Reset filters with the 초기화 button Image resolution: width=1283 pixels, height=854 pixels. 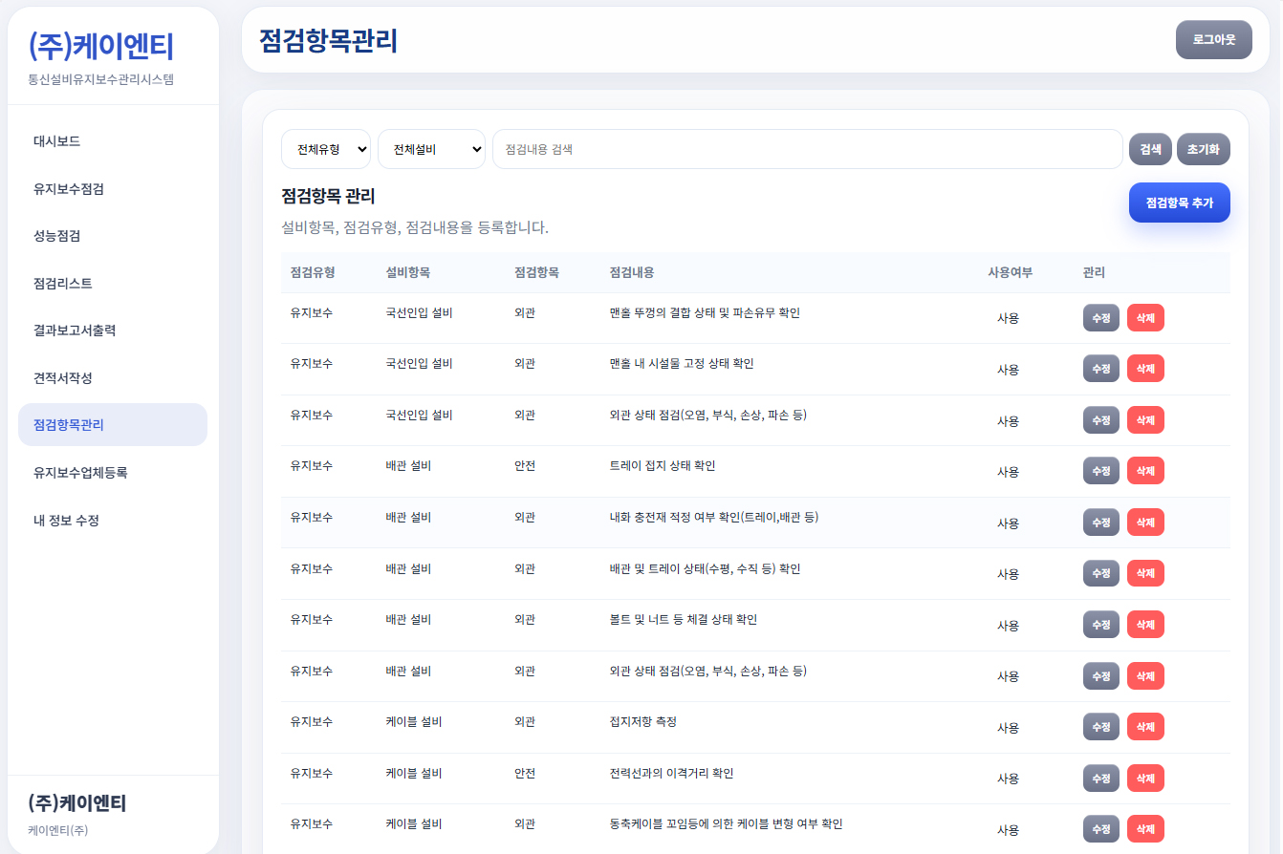pos(1203,149)
